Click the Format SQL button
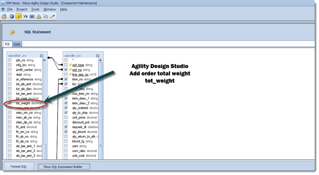 point(19,166)
